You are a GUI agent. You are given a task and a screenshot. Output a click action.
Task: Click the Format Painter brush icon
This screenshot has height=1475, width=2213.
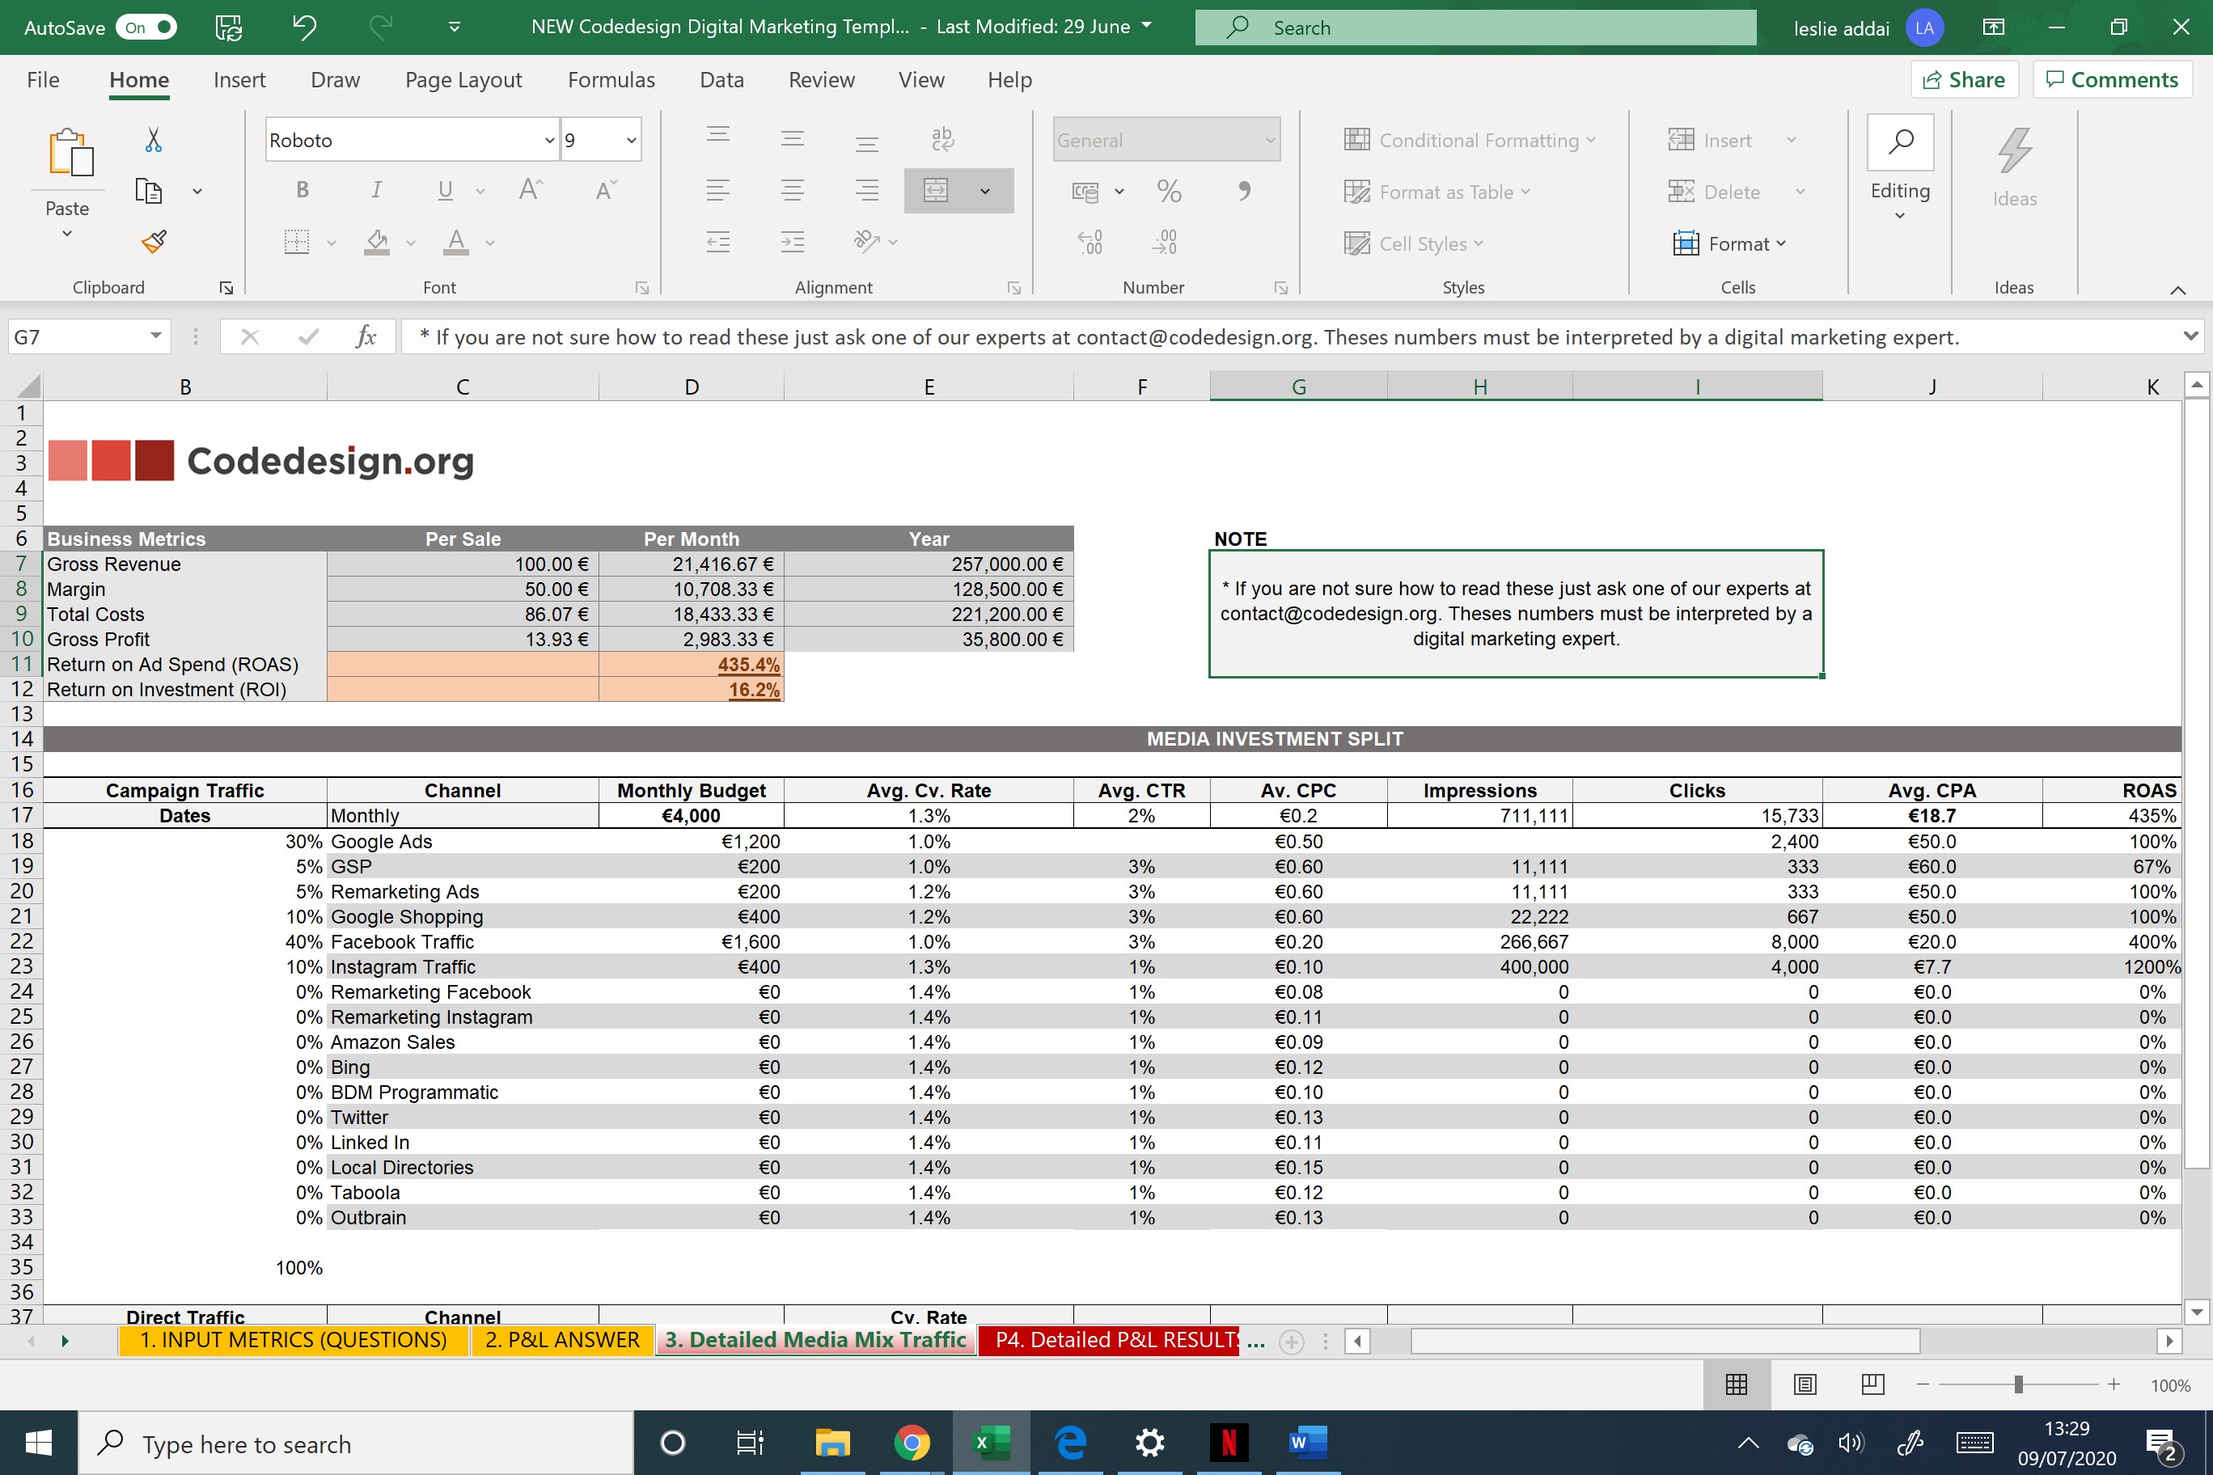154,242
